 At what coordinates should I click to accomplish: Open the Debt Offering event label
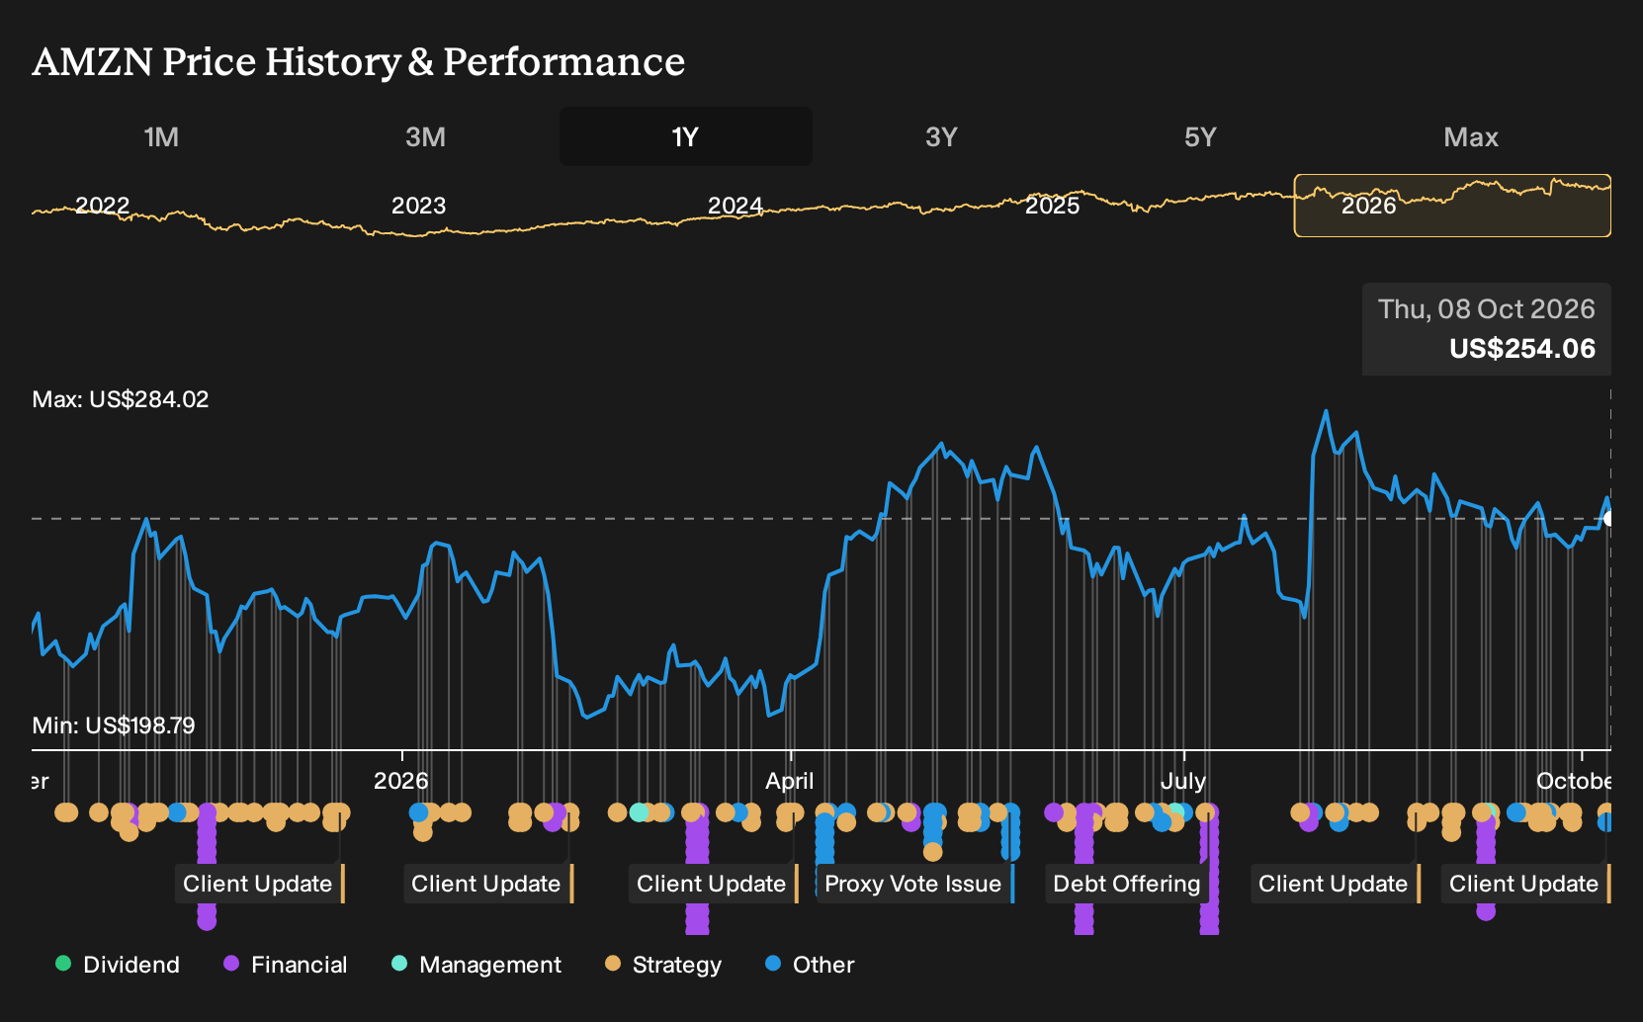(1127, 884)
